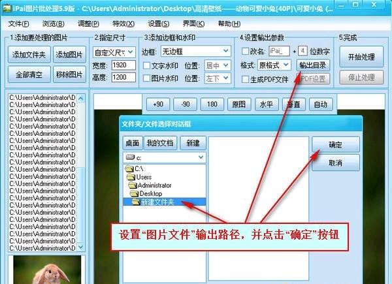Open the Desktop folder in tree

150,194
